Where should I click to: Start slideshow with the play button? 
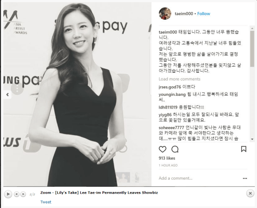[8, 194]
